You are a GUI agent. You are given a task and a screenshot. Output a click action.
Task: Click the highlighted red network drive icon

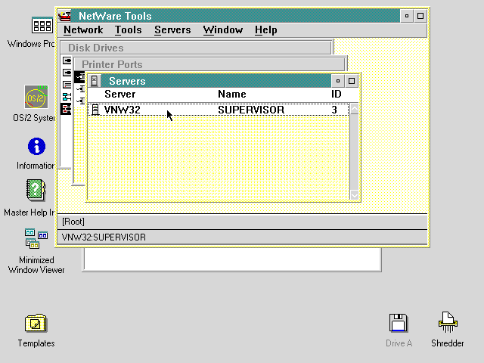[66, 109]
